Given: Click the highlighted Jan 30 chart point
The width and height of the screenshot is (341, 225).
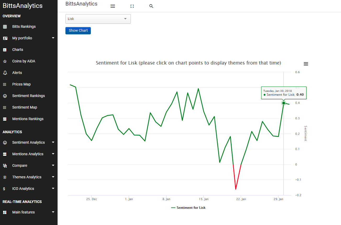Looking at the screenshot, I should [x=284, y=103].
